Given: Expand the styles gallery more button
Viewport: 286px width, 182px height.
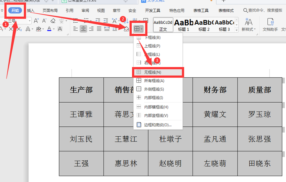Looking at the screenshot, I should pos(236,30).
